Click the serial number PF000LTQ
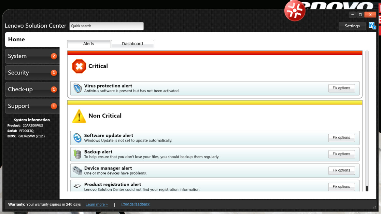This screenshot has height=214, width=381. point(26,131)
